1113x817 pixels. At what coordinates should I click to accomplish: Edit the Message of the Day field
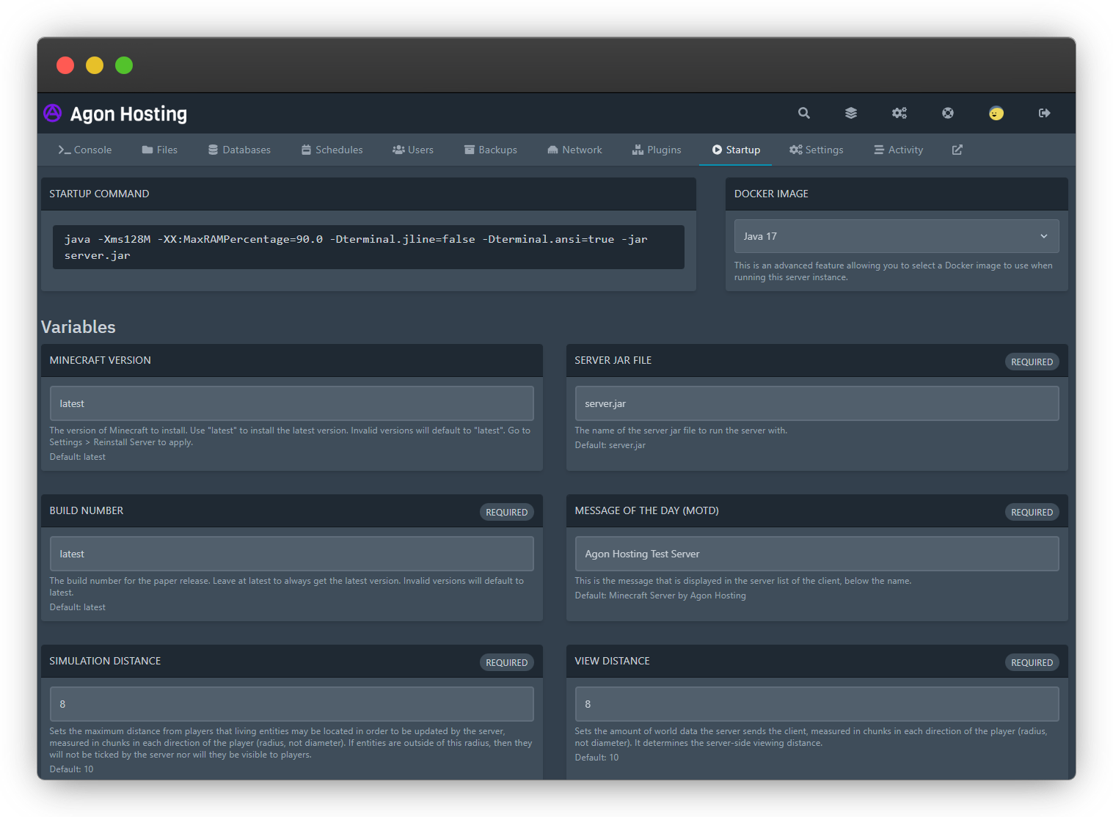coord(817,554)
